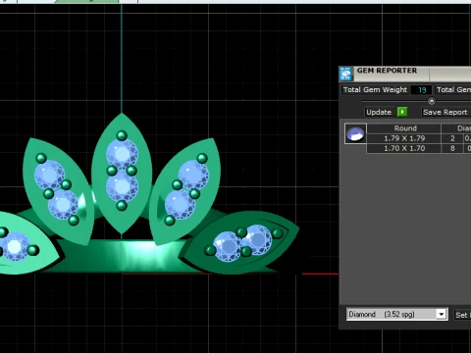Click the quantity cell showing 8
471x353 pixels.
pos(452,148)
